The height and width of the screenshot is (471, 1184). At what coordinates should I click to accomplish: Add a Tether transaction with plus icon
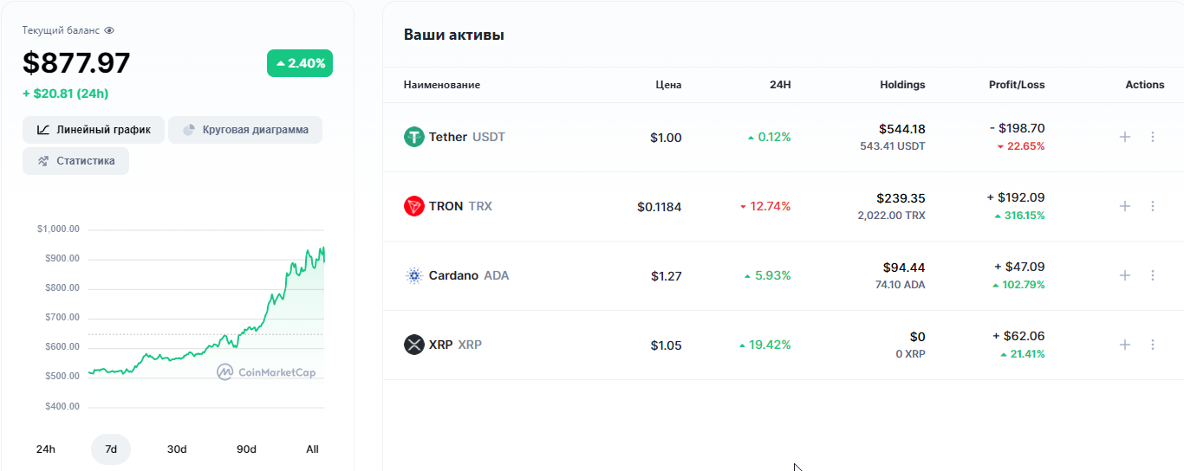coord(1125,137)
